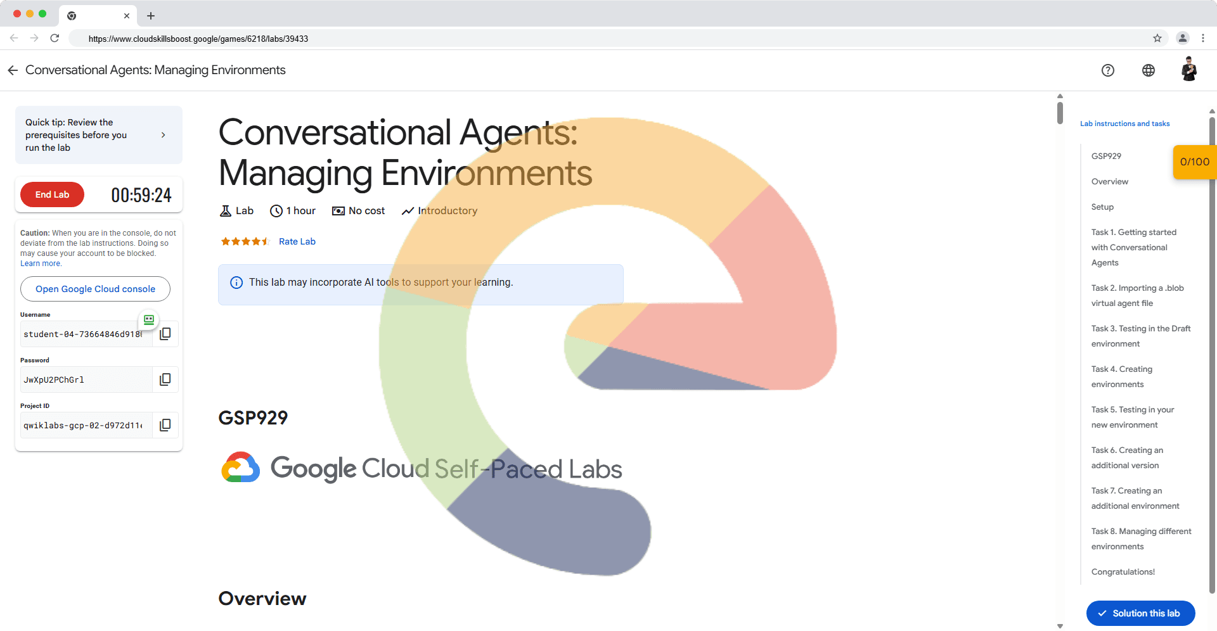Navigate to the Overview section in outline
1217x631 pixels.
1109,182
